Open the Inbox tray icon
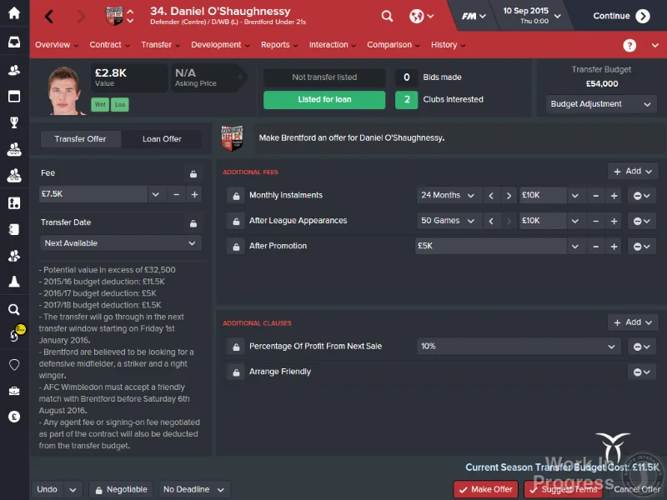Screen dimensions: 667x500 pyautogui.click(x=14, y=42)
